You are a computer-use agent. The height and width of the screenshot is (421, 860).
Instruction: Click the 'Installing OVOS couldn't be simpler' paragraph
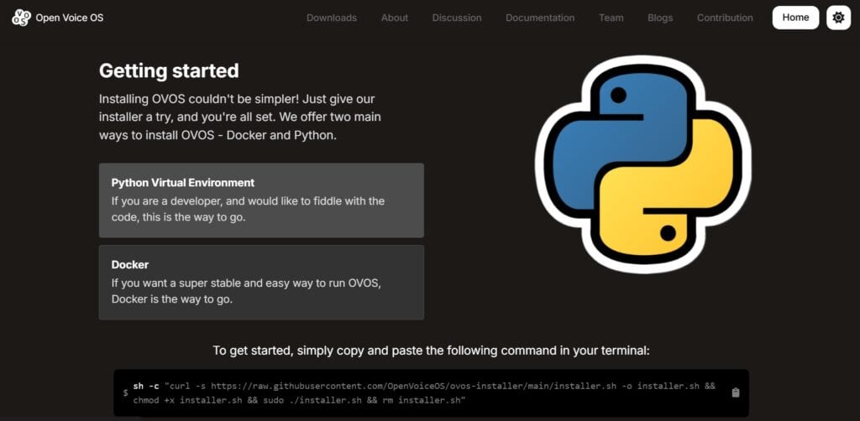pyautogui.click(x=239, y=117)
